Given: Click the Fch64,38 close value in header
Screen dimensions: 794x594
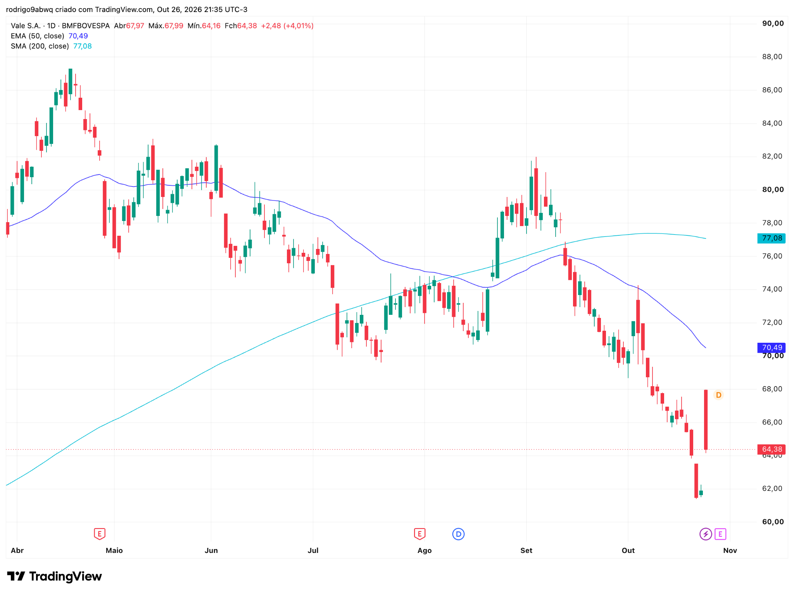Looking at the screenshot, I should 241,26.
